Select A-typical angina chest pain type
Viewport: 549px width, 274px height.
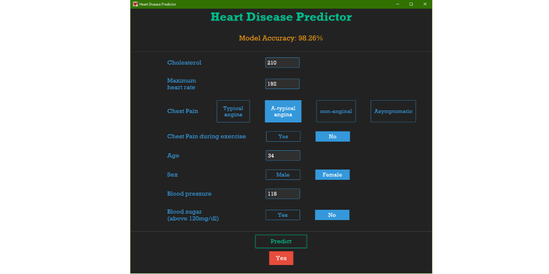(283, 111)
